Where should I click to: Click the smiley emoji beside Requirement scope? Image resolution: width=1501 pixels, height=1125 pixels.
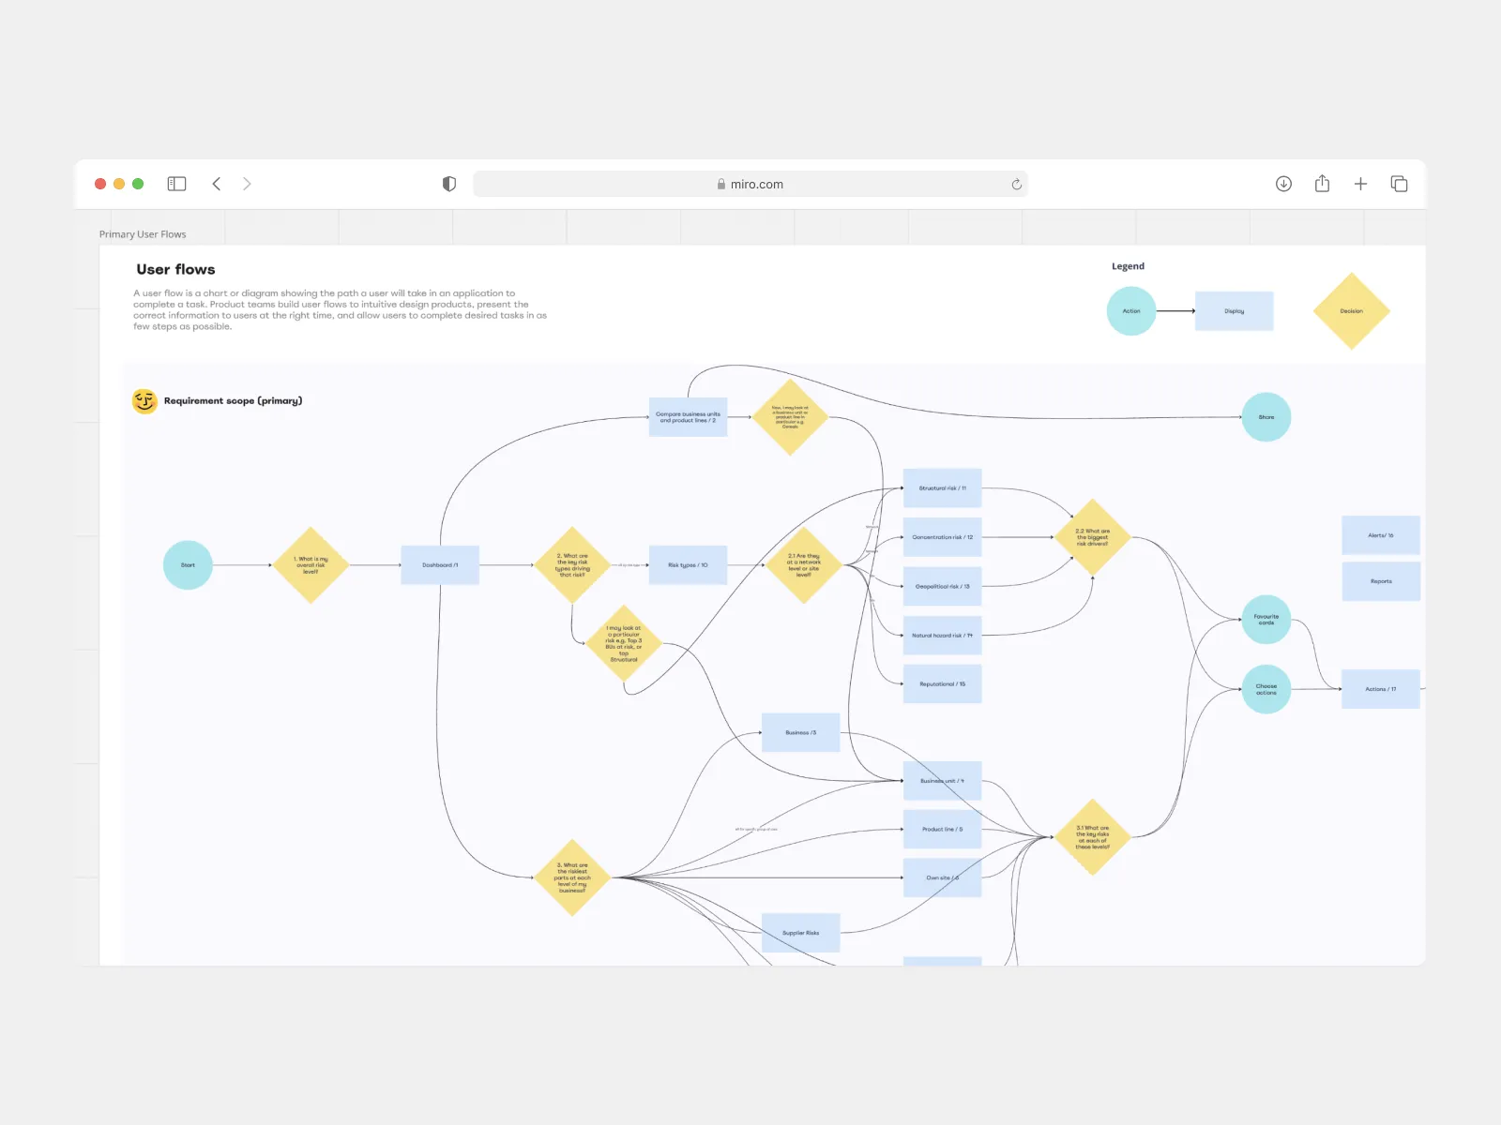coord(144,401)
